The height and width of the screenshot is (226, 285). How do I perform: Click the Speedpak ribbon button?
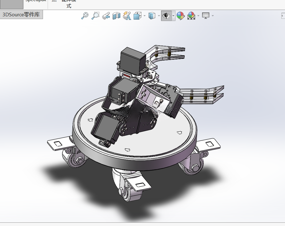tap(35, 1)
